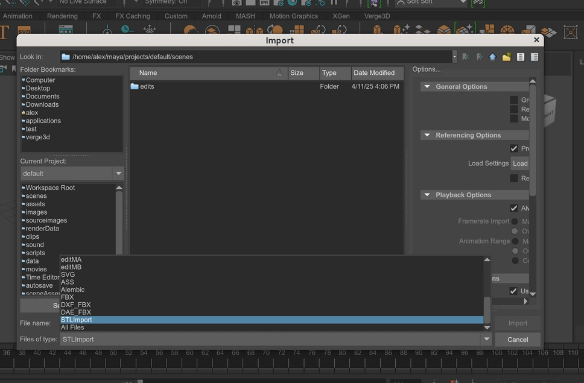Choose Alembic in file type list
Viewport: 584px width, 383px height.
(x=271, y=290)
